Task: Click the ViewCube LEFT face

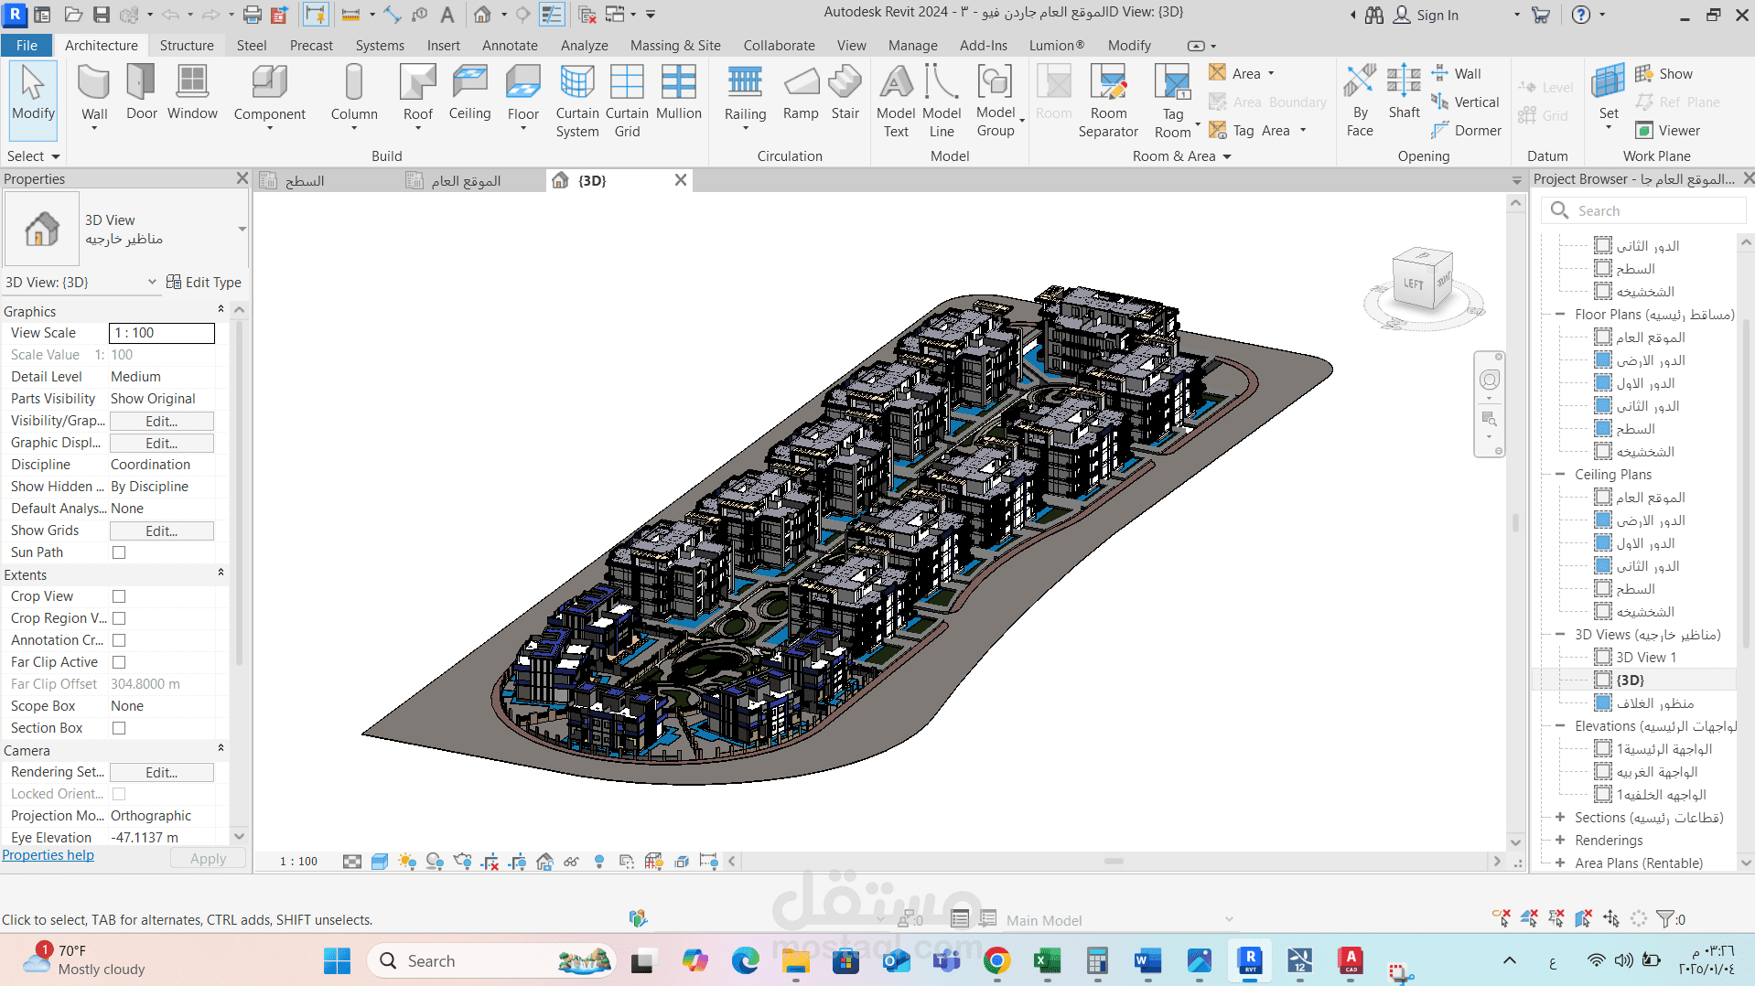Action: click(1413, 284)
